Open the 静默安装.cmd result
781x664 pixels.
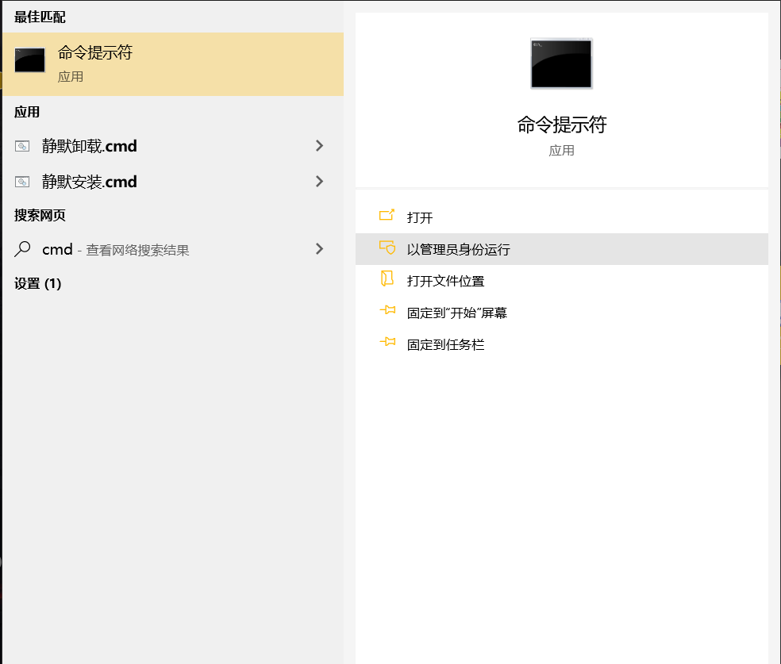[173, 182]
